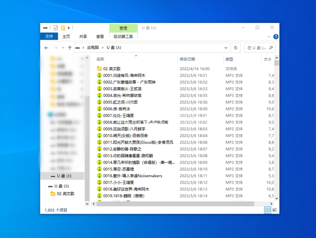Select file 0011.阳光开朗大男孩(Disco版)-卦者灵风

point(138,142)
